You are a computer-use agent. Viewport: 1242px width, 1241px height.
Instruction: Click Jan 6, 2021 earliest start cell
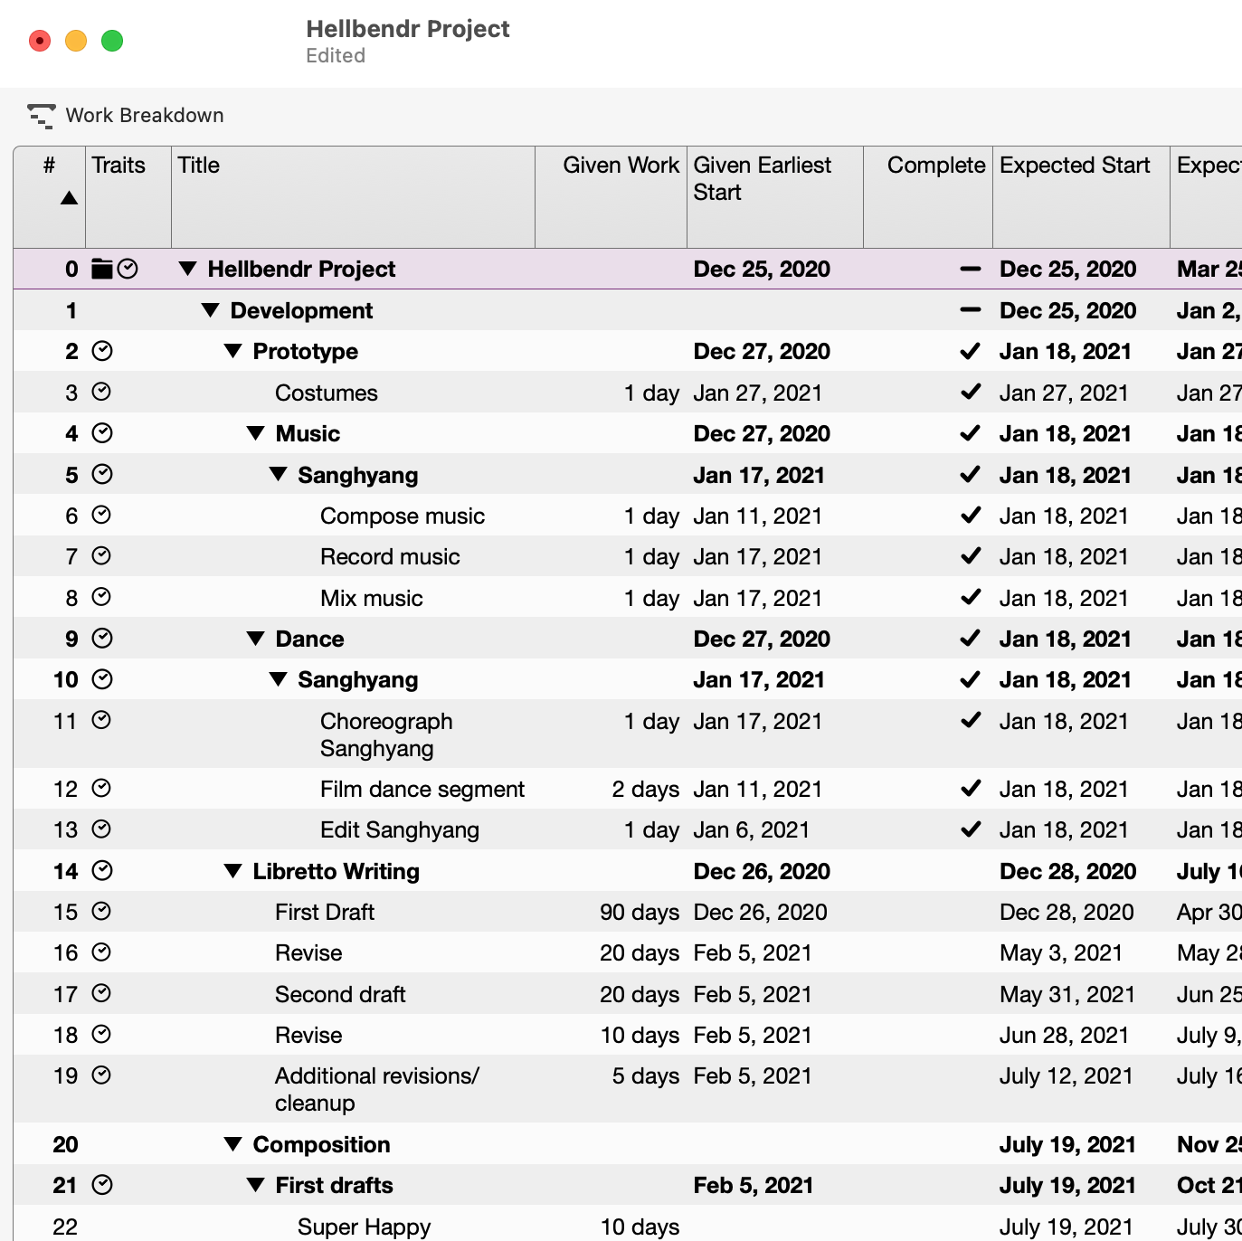pos(752,829)
